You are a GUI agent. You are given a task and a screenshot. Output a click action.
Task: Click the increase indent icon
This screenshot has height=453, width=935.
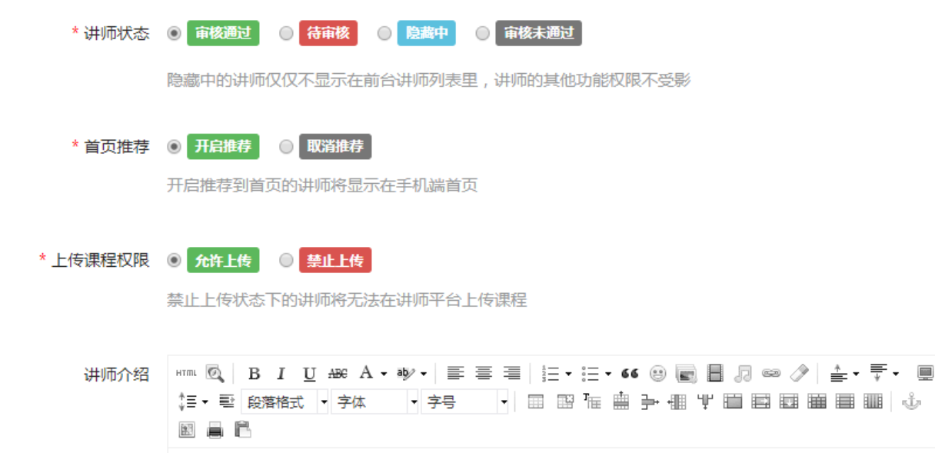pos(226,401)
